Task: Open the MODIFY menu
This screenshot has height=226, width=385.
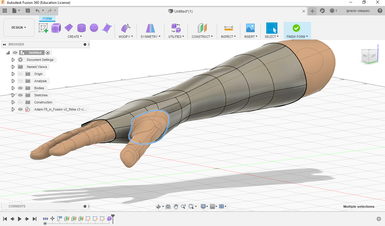Action: [x=126, y=37]
